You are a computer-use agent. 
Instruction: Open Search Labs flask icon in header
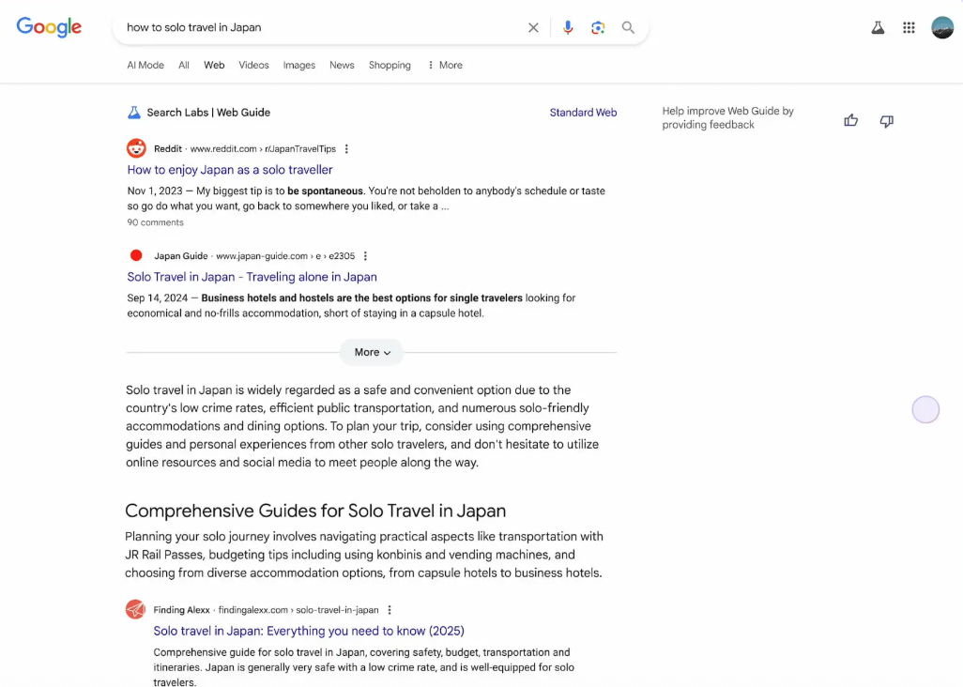(878, 27)
